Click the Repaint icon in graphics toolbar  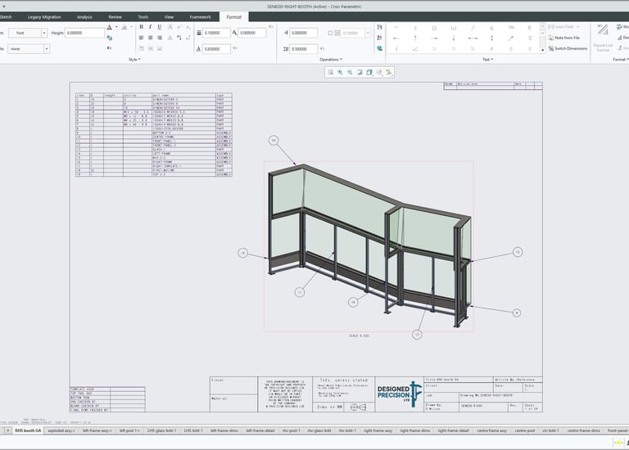tap(360, 72)
